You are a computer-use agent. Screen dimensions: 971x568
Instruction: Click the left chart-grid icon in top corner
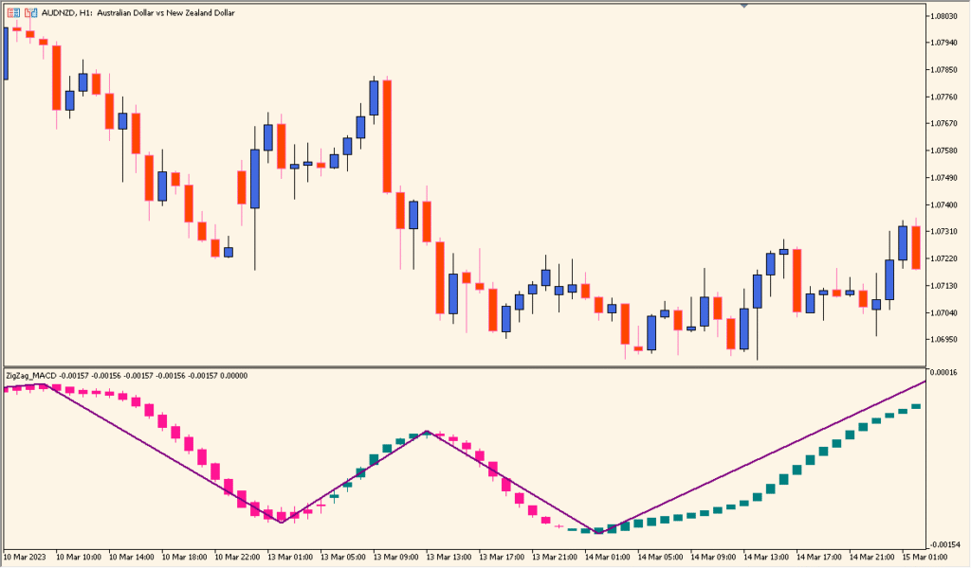(12, 12)
